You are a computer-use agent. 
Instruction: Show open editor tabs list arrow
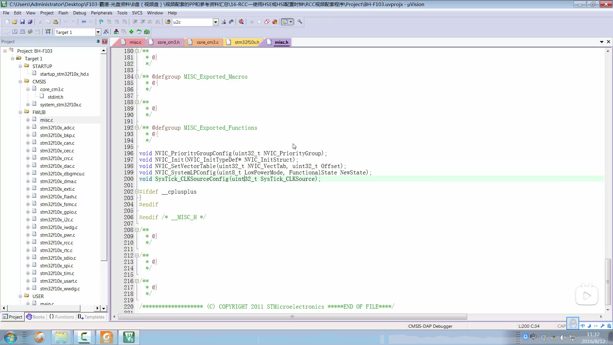(x=602, y=42)
